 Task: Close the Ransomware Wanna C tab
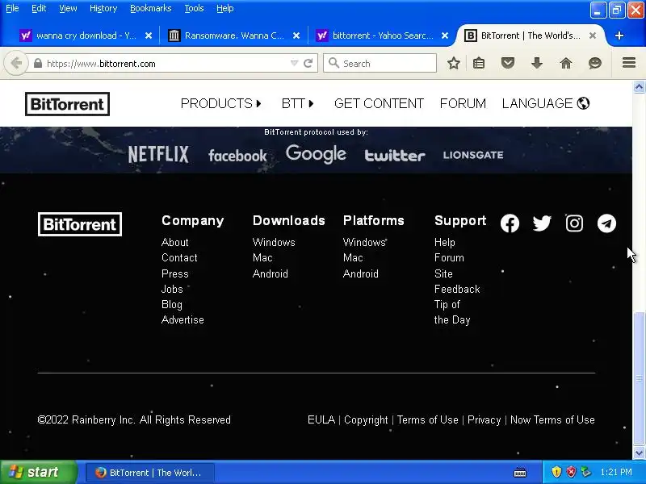pyautogui.click(x=296, y=35)
